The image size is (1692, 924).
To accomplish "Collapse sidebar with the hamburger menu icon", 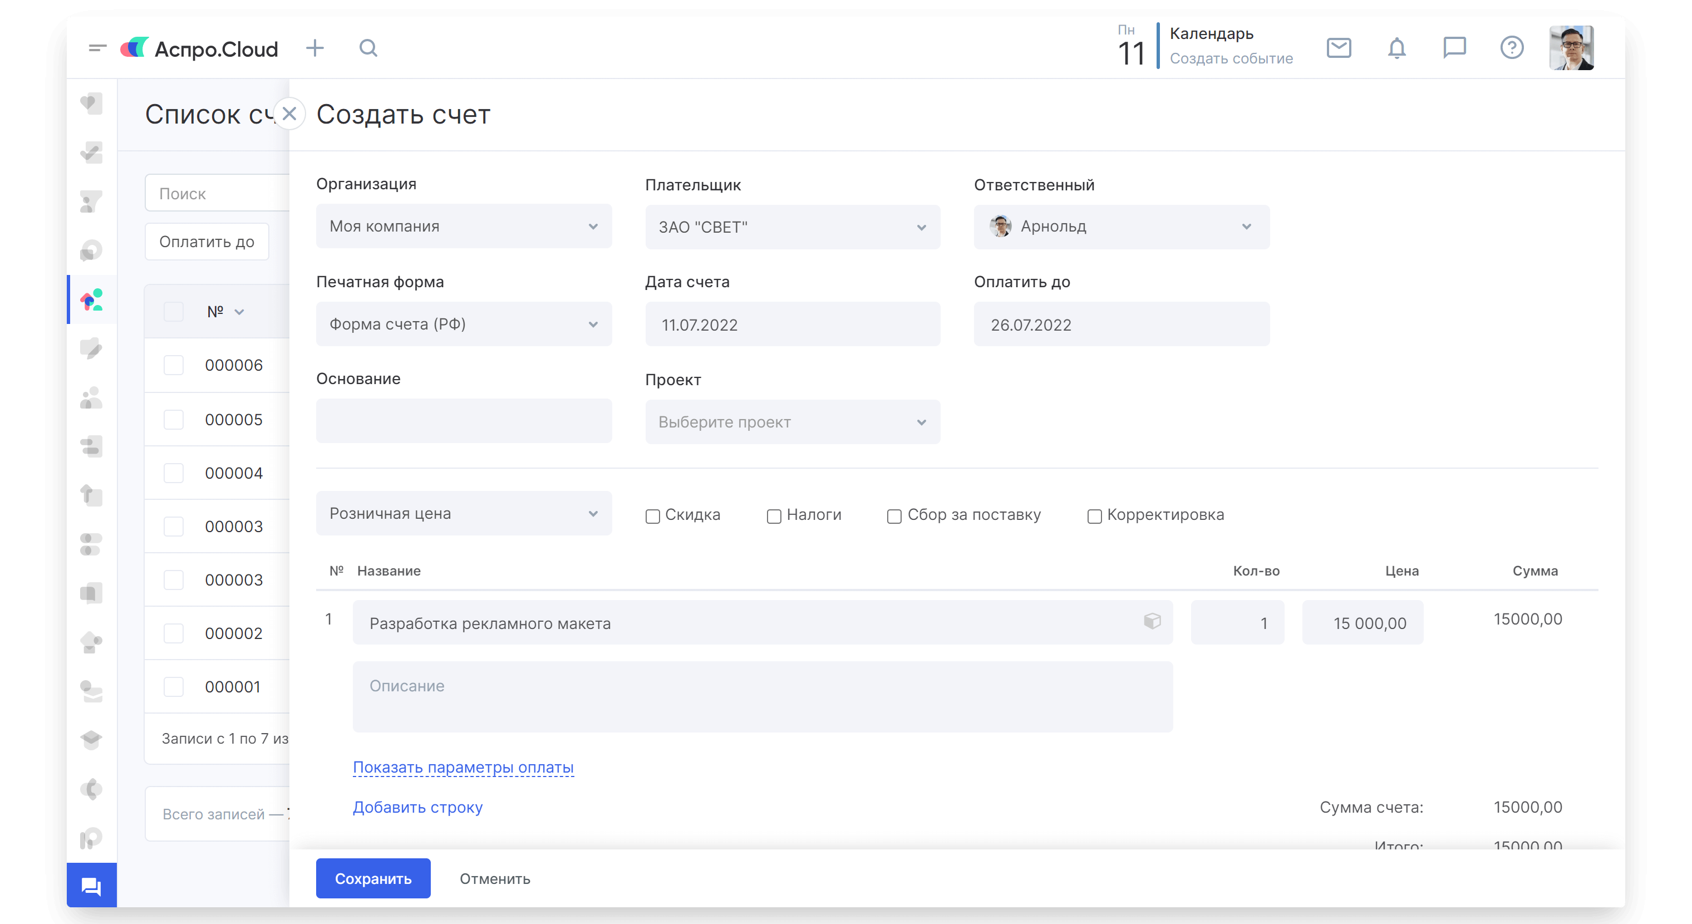I will point(97,48).
